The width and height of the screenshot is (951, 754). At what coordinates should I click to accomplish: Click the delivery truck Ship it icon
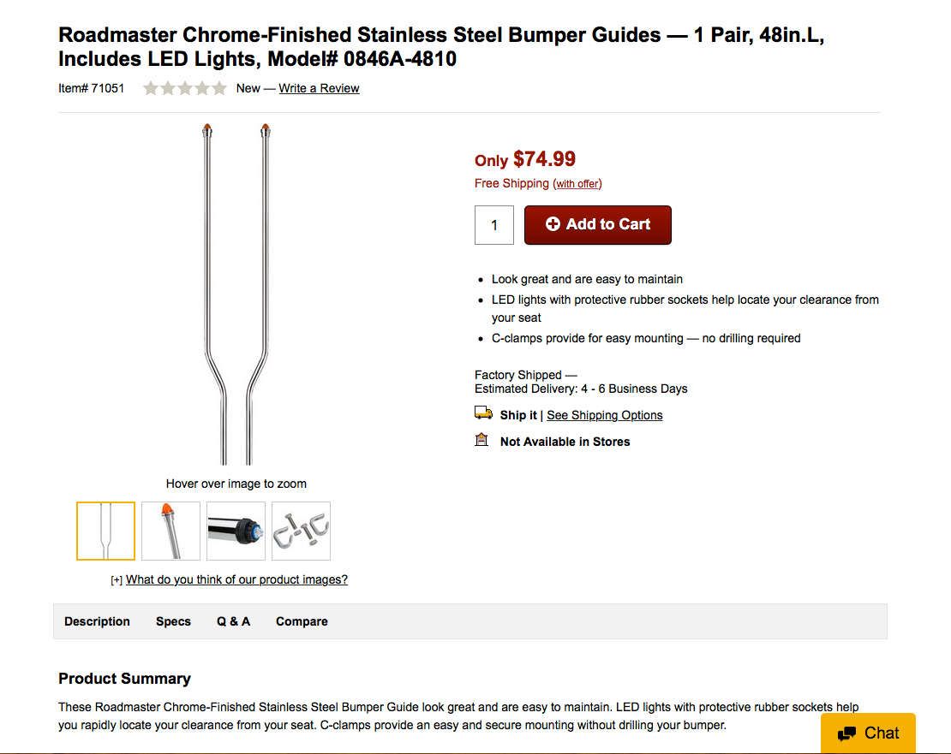(x=483, y=413)
